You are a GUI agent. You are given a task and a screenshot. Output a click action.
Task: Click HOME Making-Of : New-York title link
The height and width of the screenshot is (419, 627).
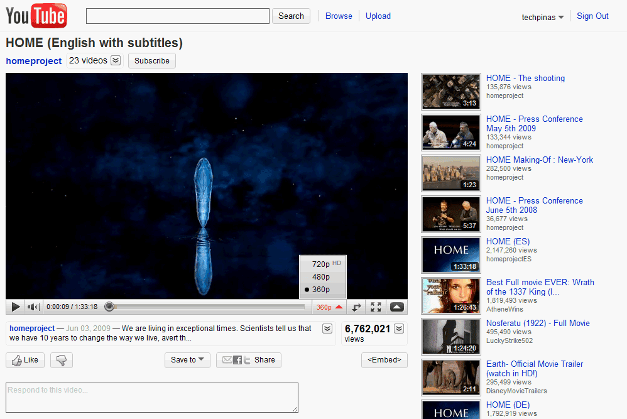540,160
